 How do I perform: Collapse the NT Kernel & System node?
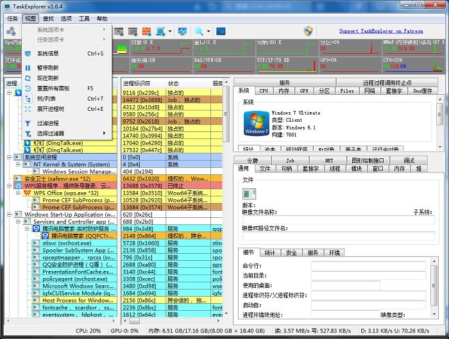click(19, 164)
